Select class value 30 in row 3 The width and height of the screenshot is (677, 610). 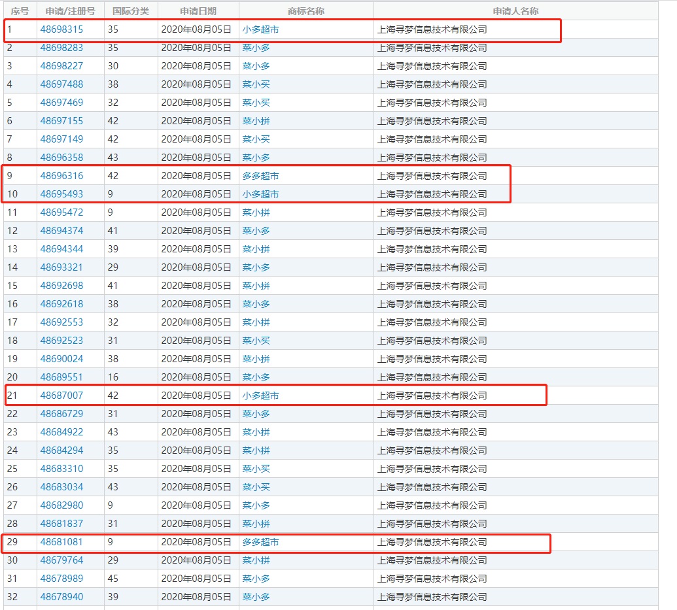click(x=113, y=66)
